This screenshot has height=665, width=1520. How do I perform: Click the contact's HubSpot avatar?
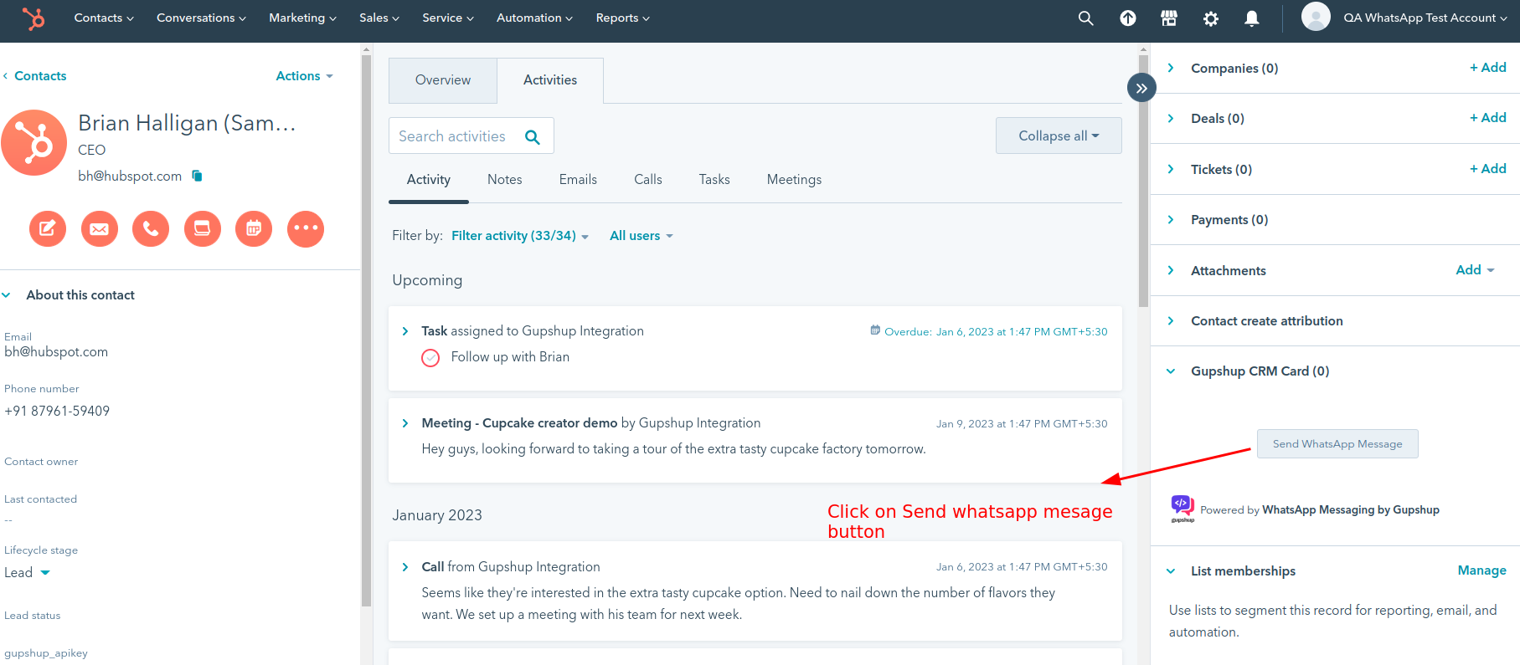[33, 142]
